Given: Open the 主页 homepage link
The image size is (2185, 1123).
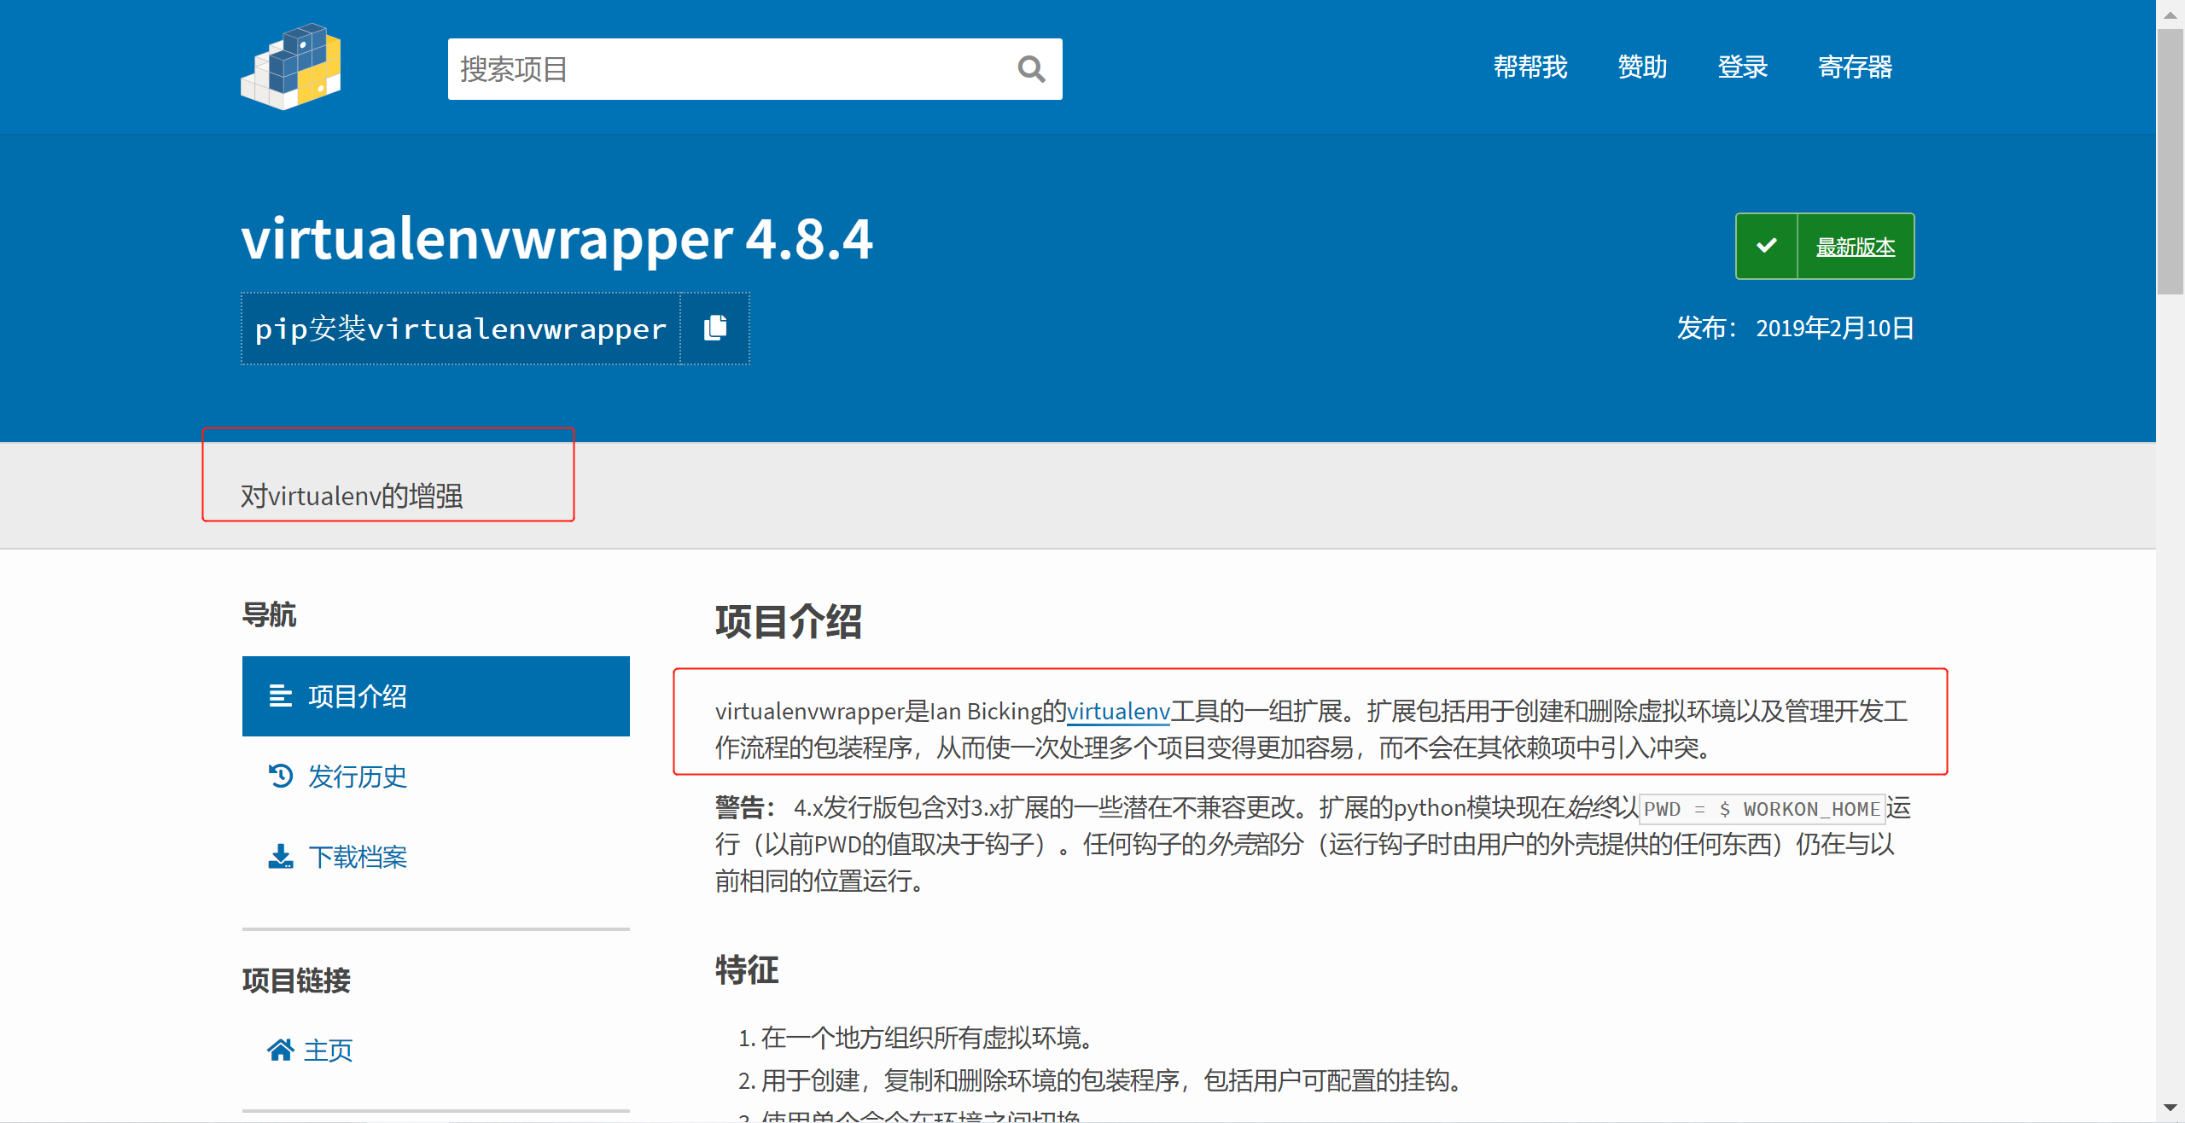Looking at the screenshot, I should tap(328, 1050).
